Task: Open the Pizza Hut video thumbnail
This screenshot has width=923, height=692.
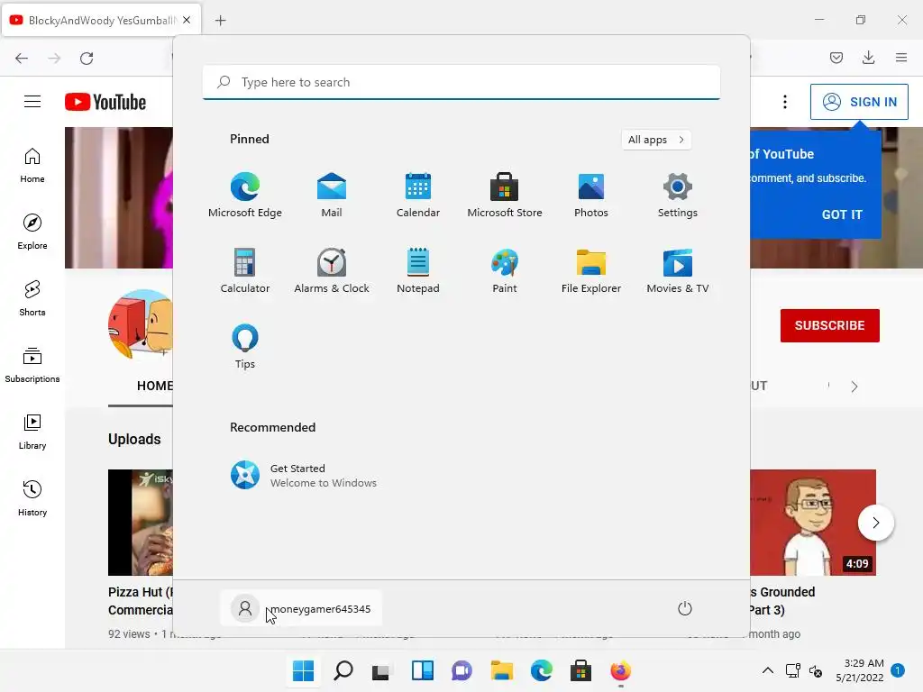Action: [141, 523]
